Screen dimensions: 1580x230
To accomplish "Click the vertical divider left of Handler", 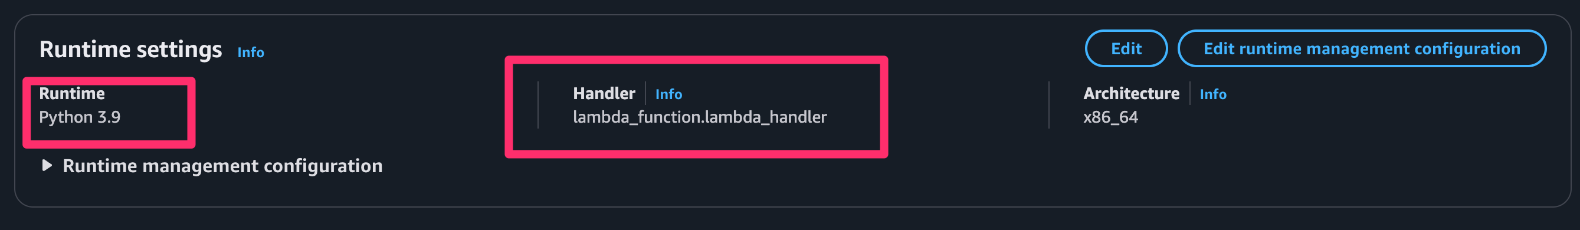I will tap(538, 105).
